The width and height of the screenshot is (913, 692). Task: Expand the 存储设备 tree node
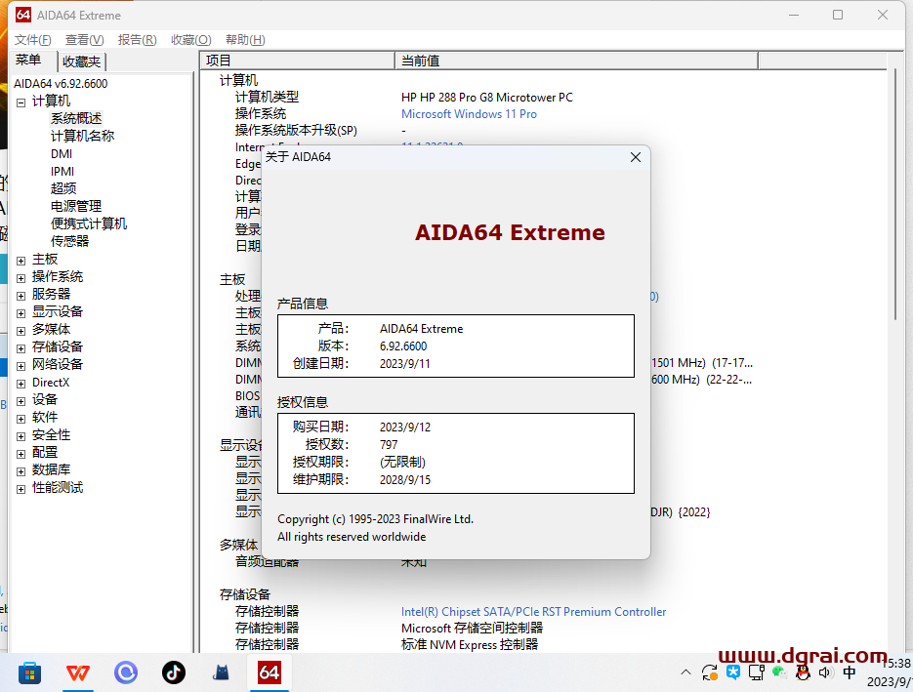(x=21, y=348)
